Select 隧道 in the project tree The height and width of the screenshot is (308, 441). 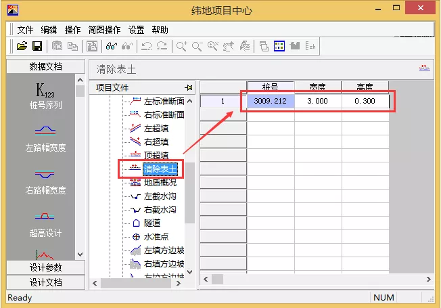pos(152,223)
